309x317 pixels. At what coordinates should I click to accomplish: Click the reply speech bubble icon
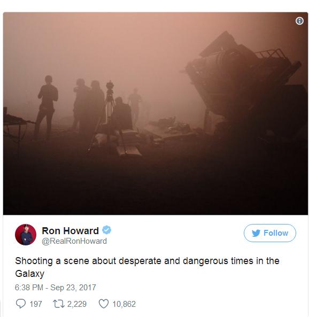tap(21, 304)
